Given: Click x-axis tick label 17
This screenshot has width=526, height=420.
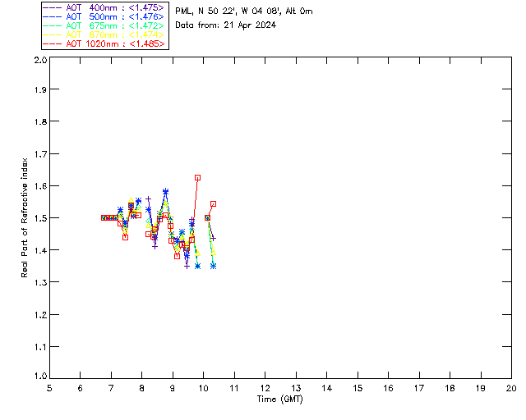Looking at the screenshot, I should click(x=419, y=388).
